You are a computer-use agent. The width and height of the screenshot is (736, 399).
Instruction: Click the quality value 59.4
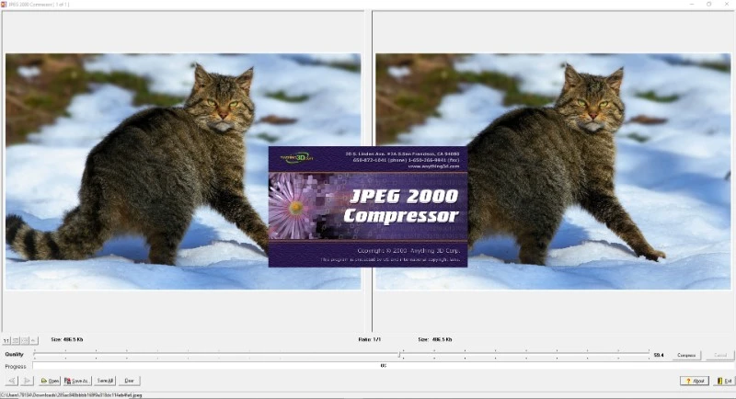(x=659, y=356)
